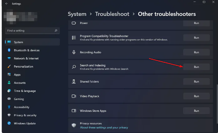
Task: Click the Recording Audio label
Action: [91, 52]
